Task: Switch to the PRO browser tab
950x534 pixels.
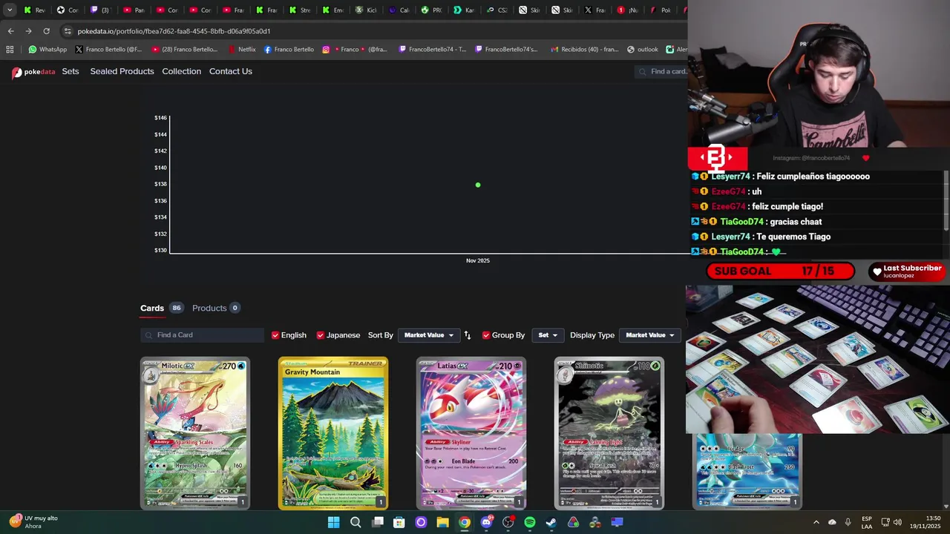Action: point(431,10)
